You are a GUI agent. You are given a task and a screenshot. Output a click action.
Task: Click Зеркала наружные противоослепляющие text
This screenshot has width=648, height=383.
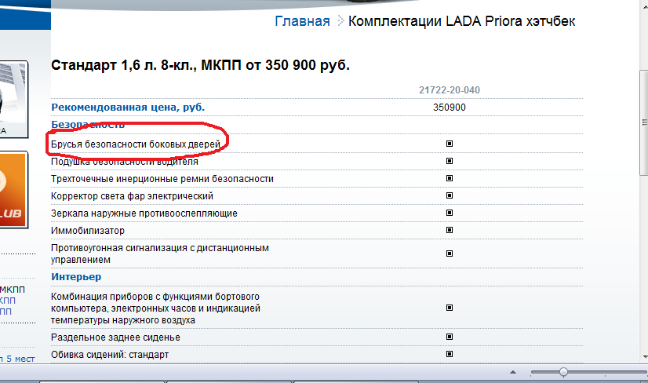(144, 213)
